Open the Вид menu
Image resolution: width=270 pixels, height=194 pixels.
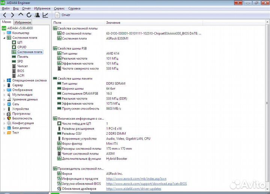pyautogui.click(x=16, y=8)
